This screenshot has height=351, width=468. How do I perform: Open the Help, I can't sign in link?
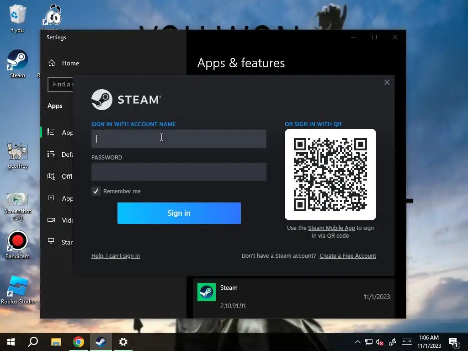coord(116,256)
